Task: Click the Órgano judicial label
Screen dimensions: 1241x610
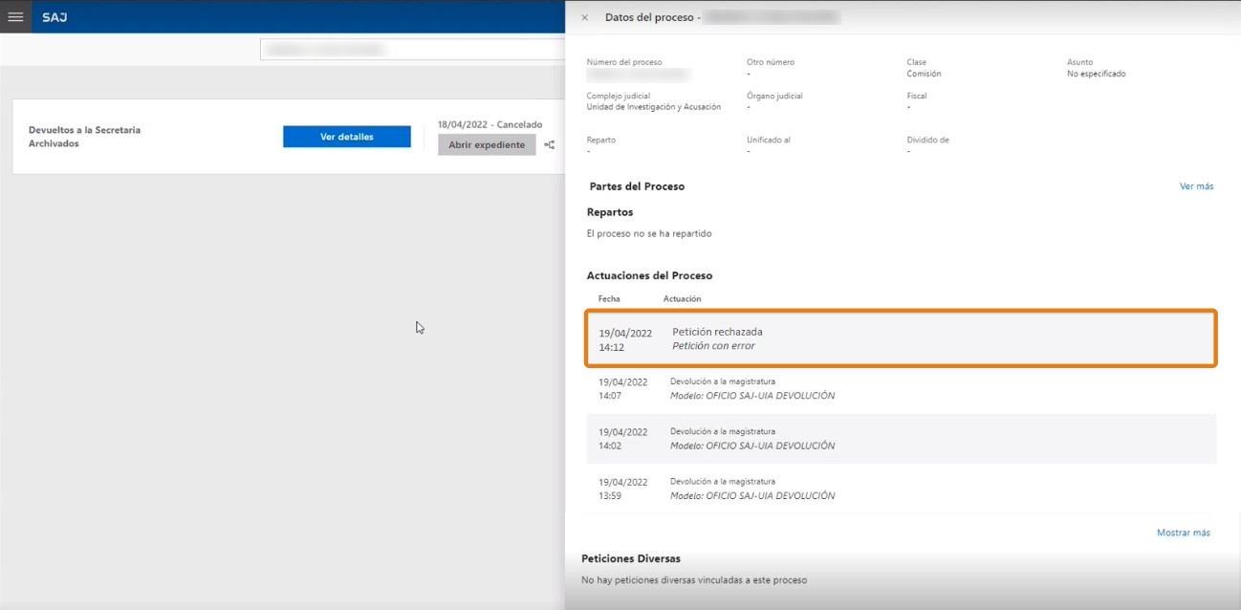Action: (x=774, y=96)
